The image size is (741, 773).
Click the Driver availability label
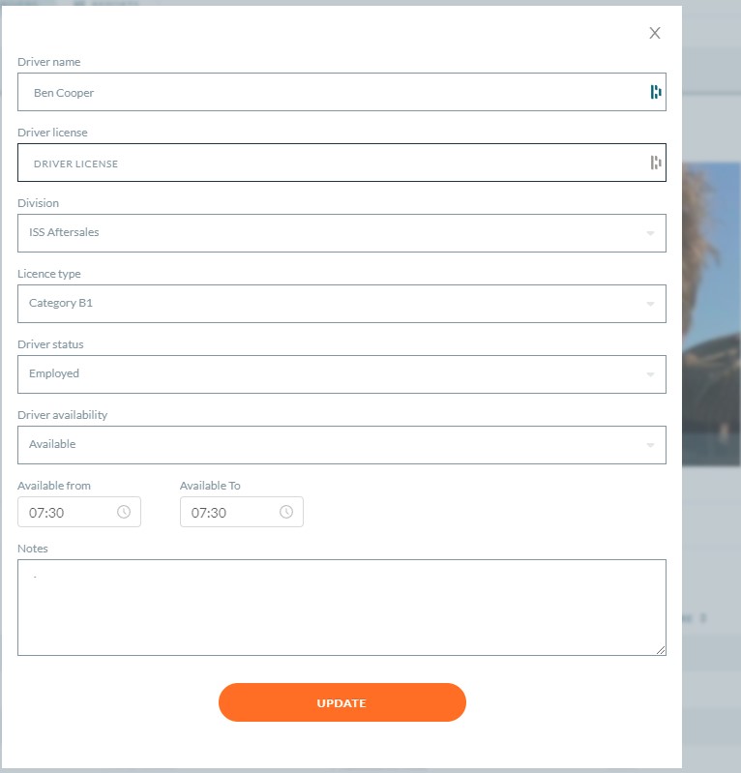click(x=62, y=415)
